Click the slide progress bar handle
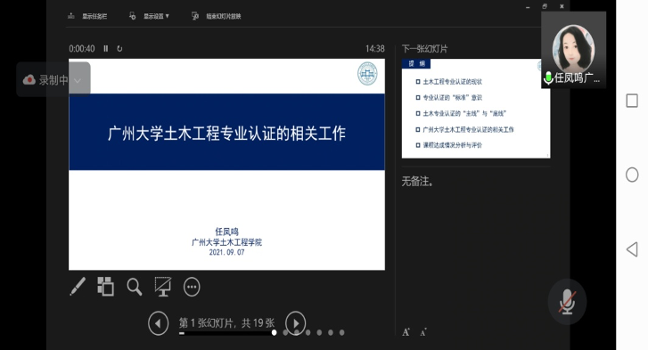The width and height of the screenshot is (648, 350). [x=274, y=333]
